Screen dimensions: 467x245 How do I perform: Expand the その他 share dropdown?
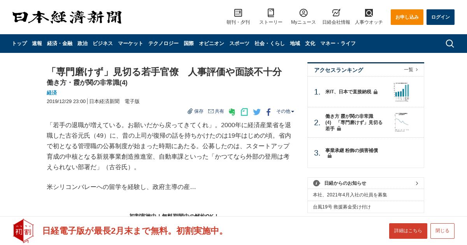coord(285,111)
